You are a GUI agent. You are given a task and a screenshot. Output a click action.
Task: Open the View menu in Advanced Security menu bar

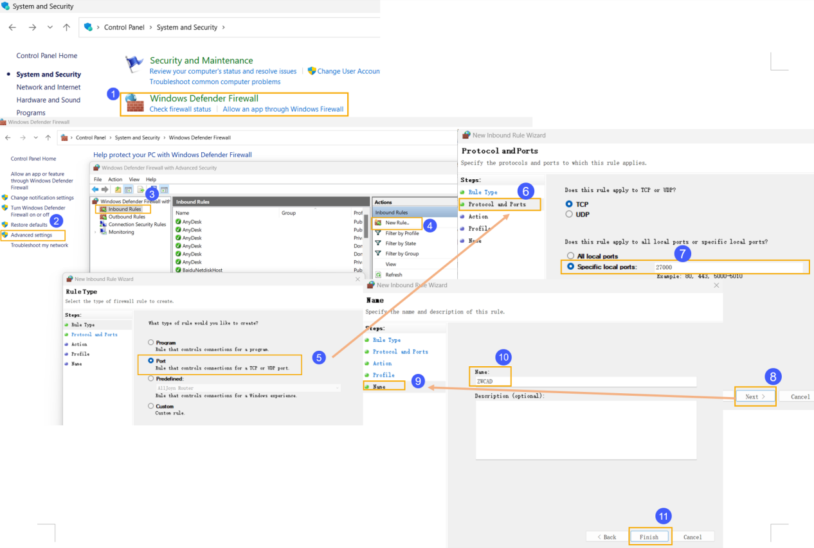pos(134,179)
